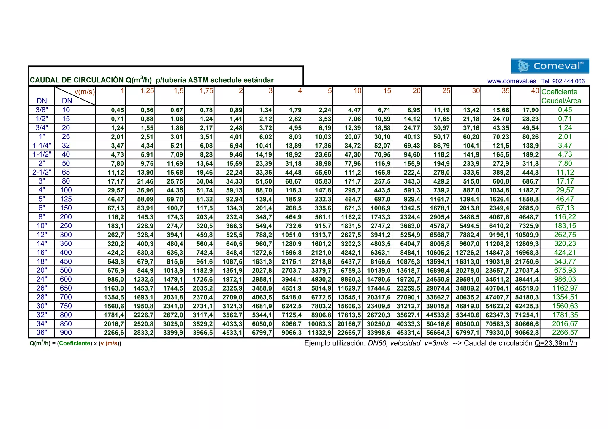
Task: Click the 3/8" DN row label
Action: (x=42, y=110)
